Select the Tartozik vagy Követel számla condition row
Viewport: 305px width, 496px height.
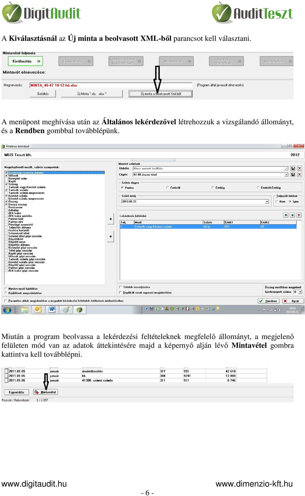pos(208,227)
